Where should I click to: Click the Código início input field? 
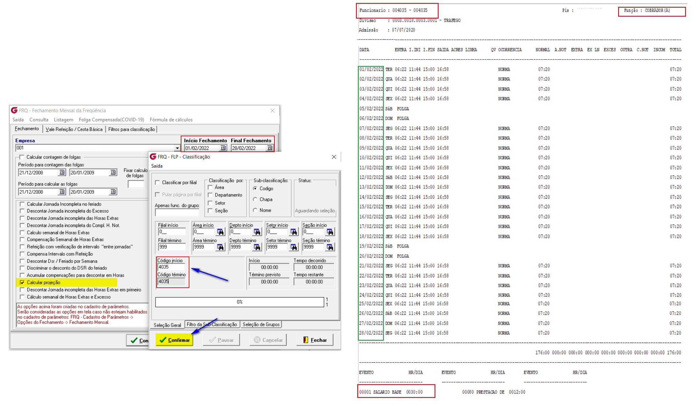[171, 267]
